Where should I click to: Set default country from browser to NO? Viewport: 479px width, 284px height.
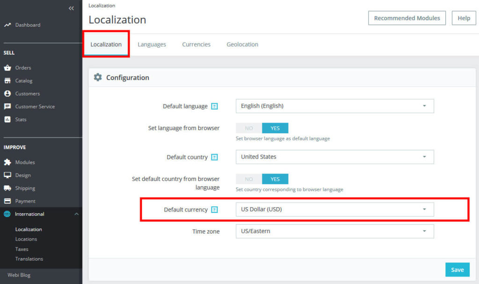249,179
